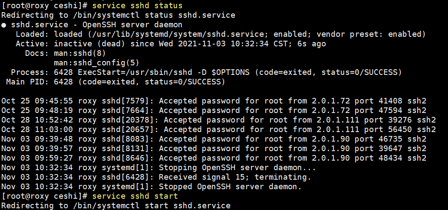Click the "Received signal 15; terminating." message
Viewport: 448px width, 210px height.
point(235,177)
